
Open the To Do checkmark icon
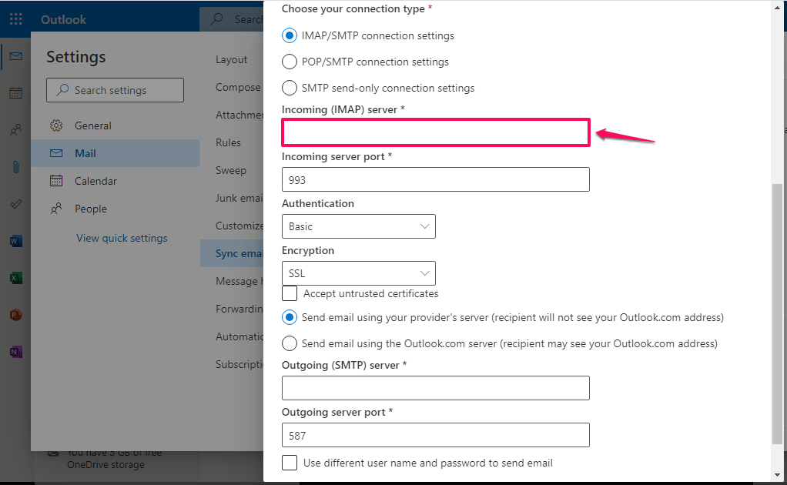(x=15, y=204)
